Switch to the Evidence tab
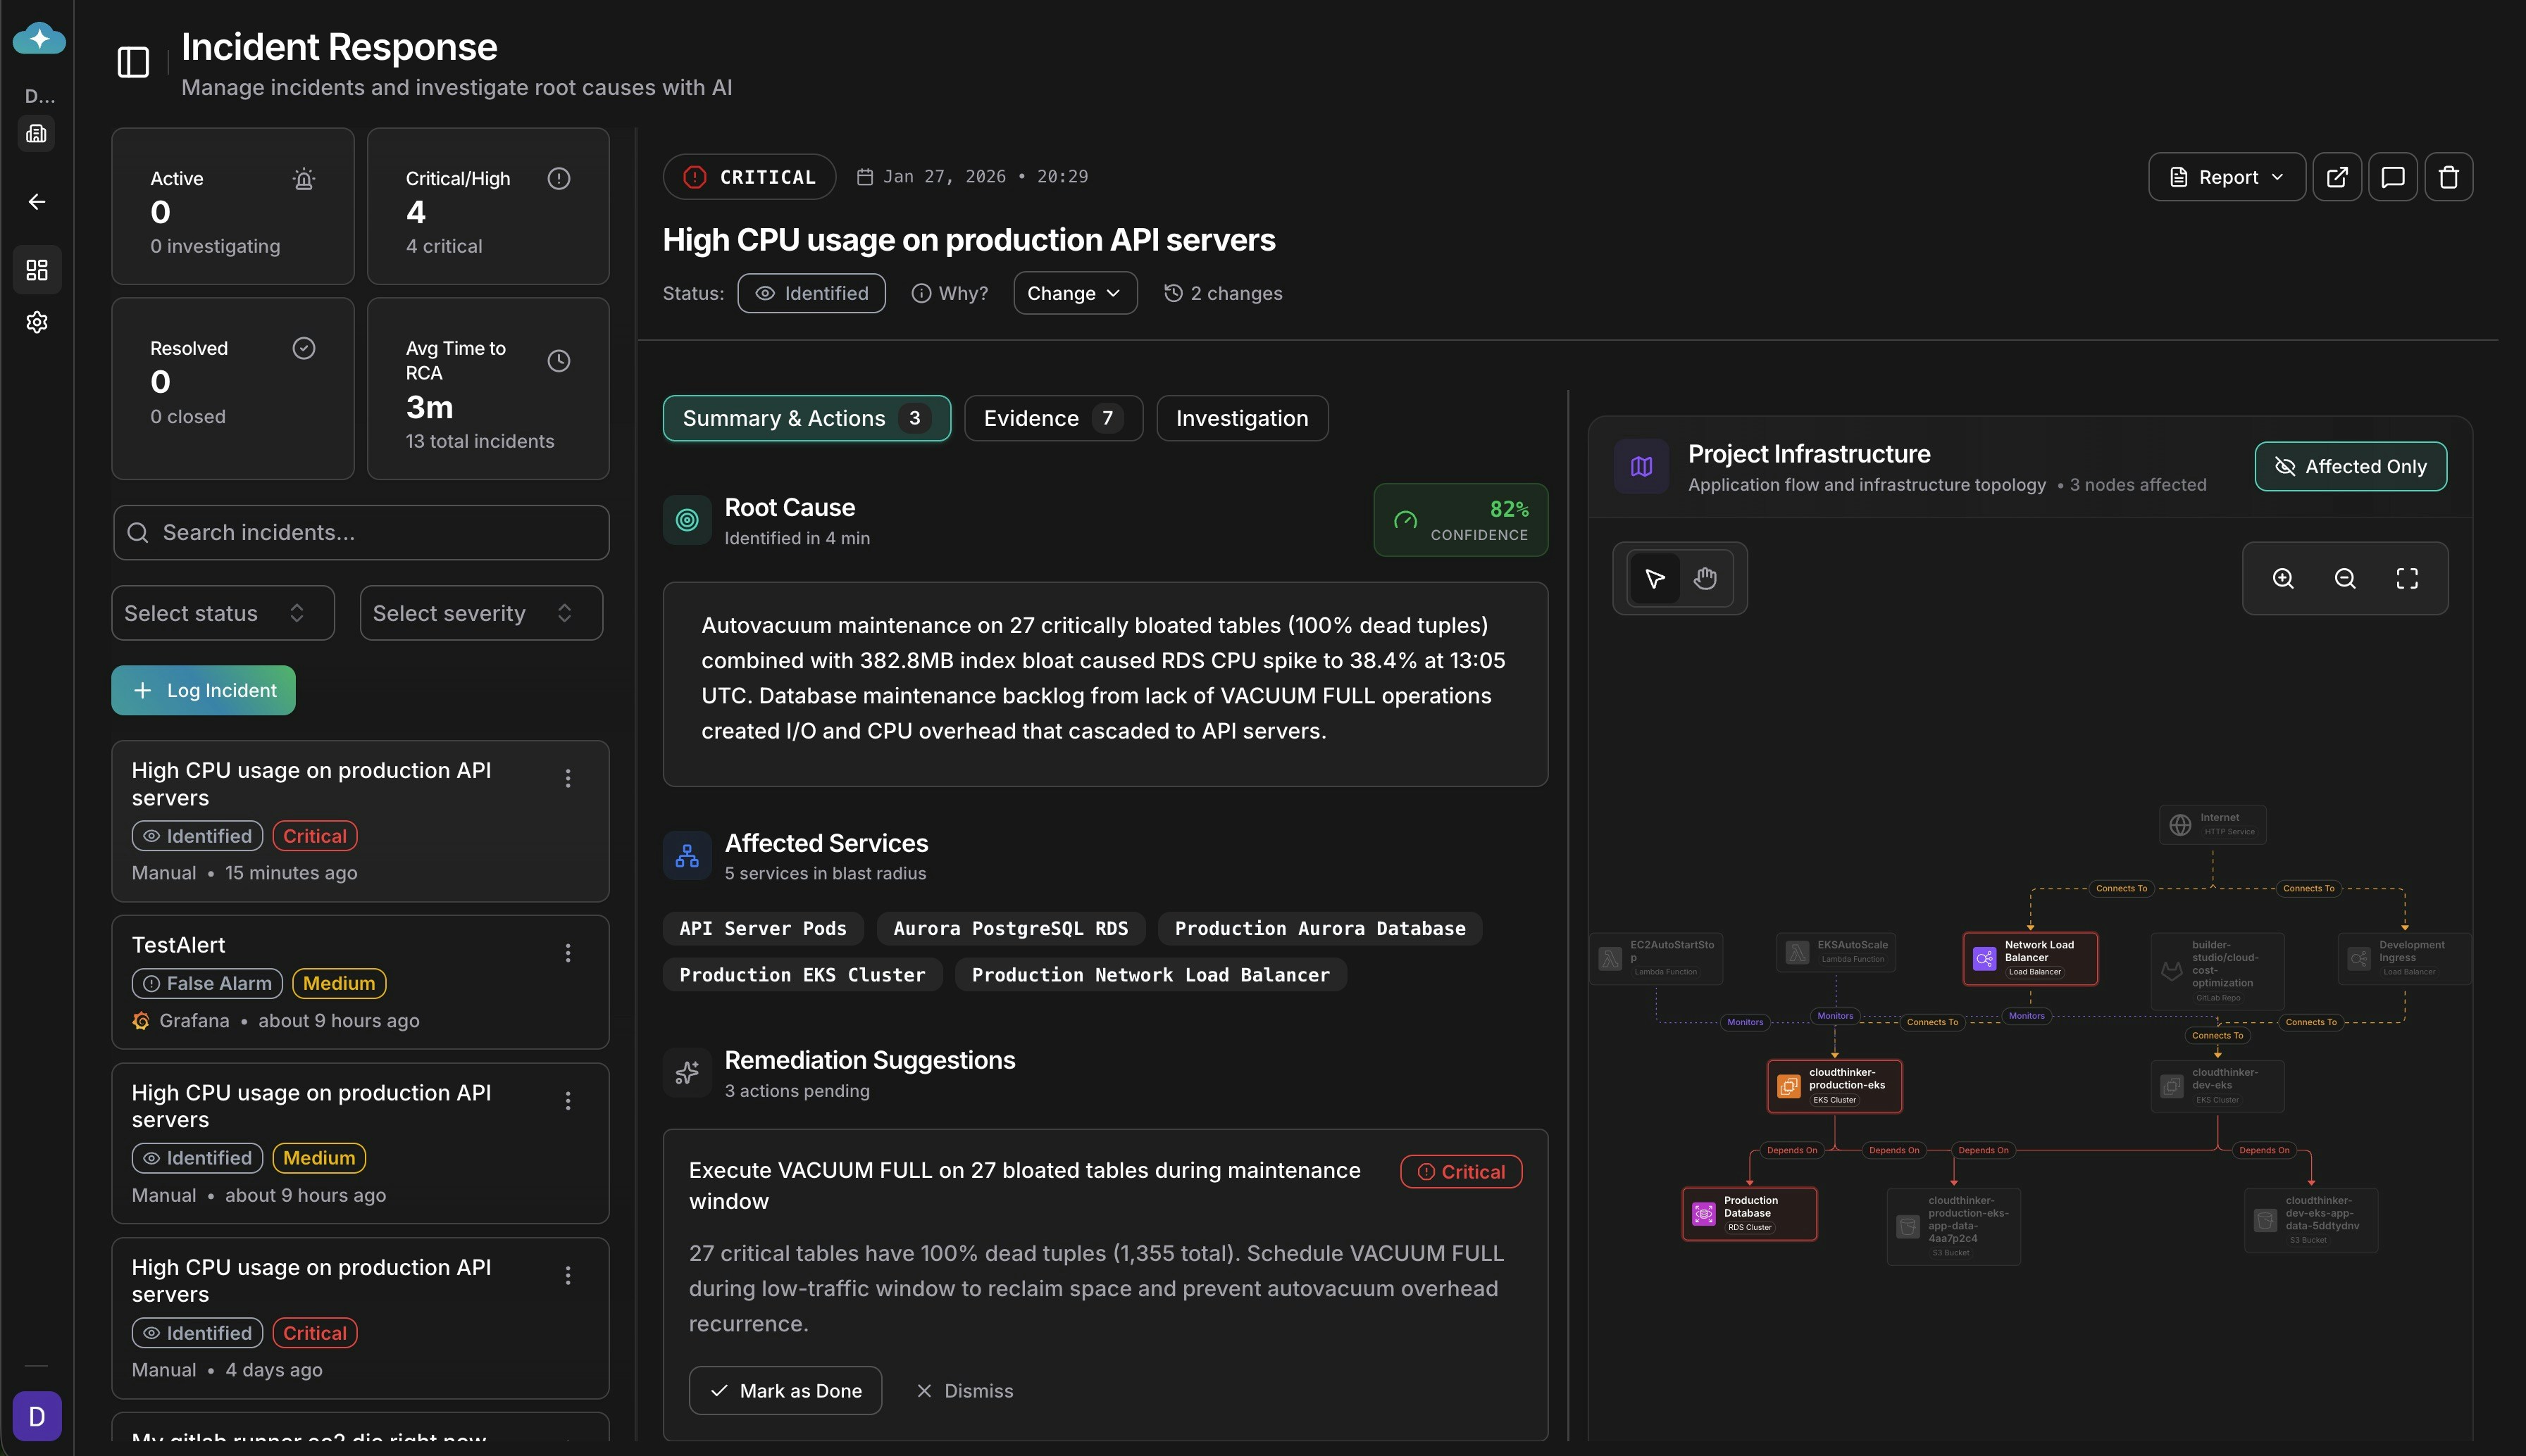This screenshot has height=1456, width=2526. point(1052,417)
